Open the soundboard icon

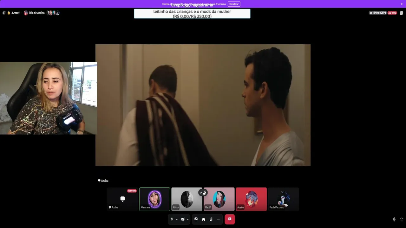click(x=211, y=219)
